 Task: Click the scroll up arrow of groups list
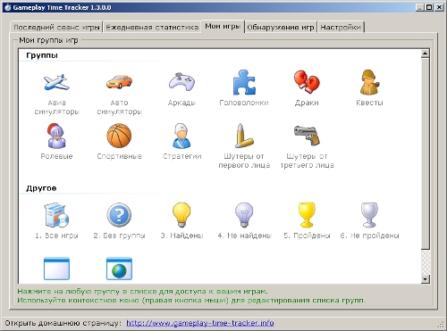tap(426, 54)
